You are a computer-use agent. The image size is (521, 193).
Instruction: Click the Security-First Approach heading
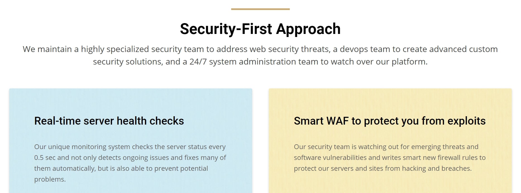click(260, 29)
